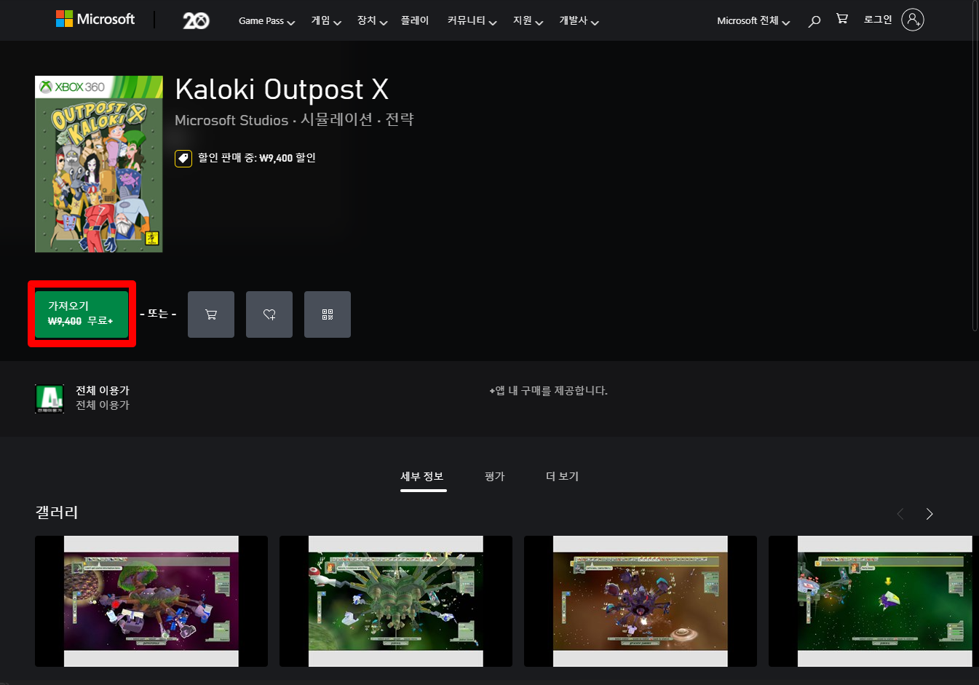Expand the 장치 menu
This screenshot has width=979, height=685.
(372, 21)
